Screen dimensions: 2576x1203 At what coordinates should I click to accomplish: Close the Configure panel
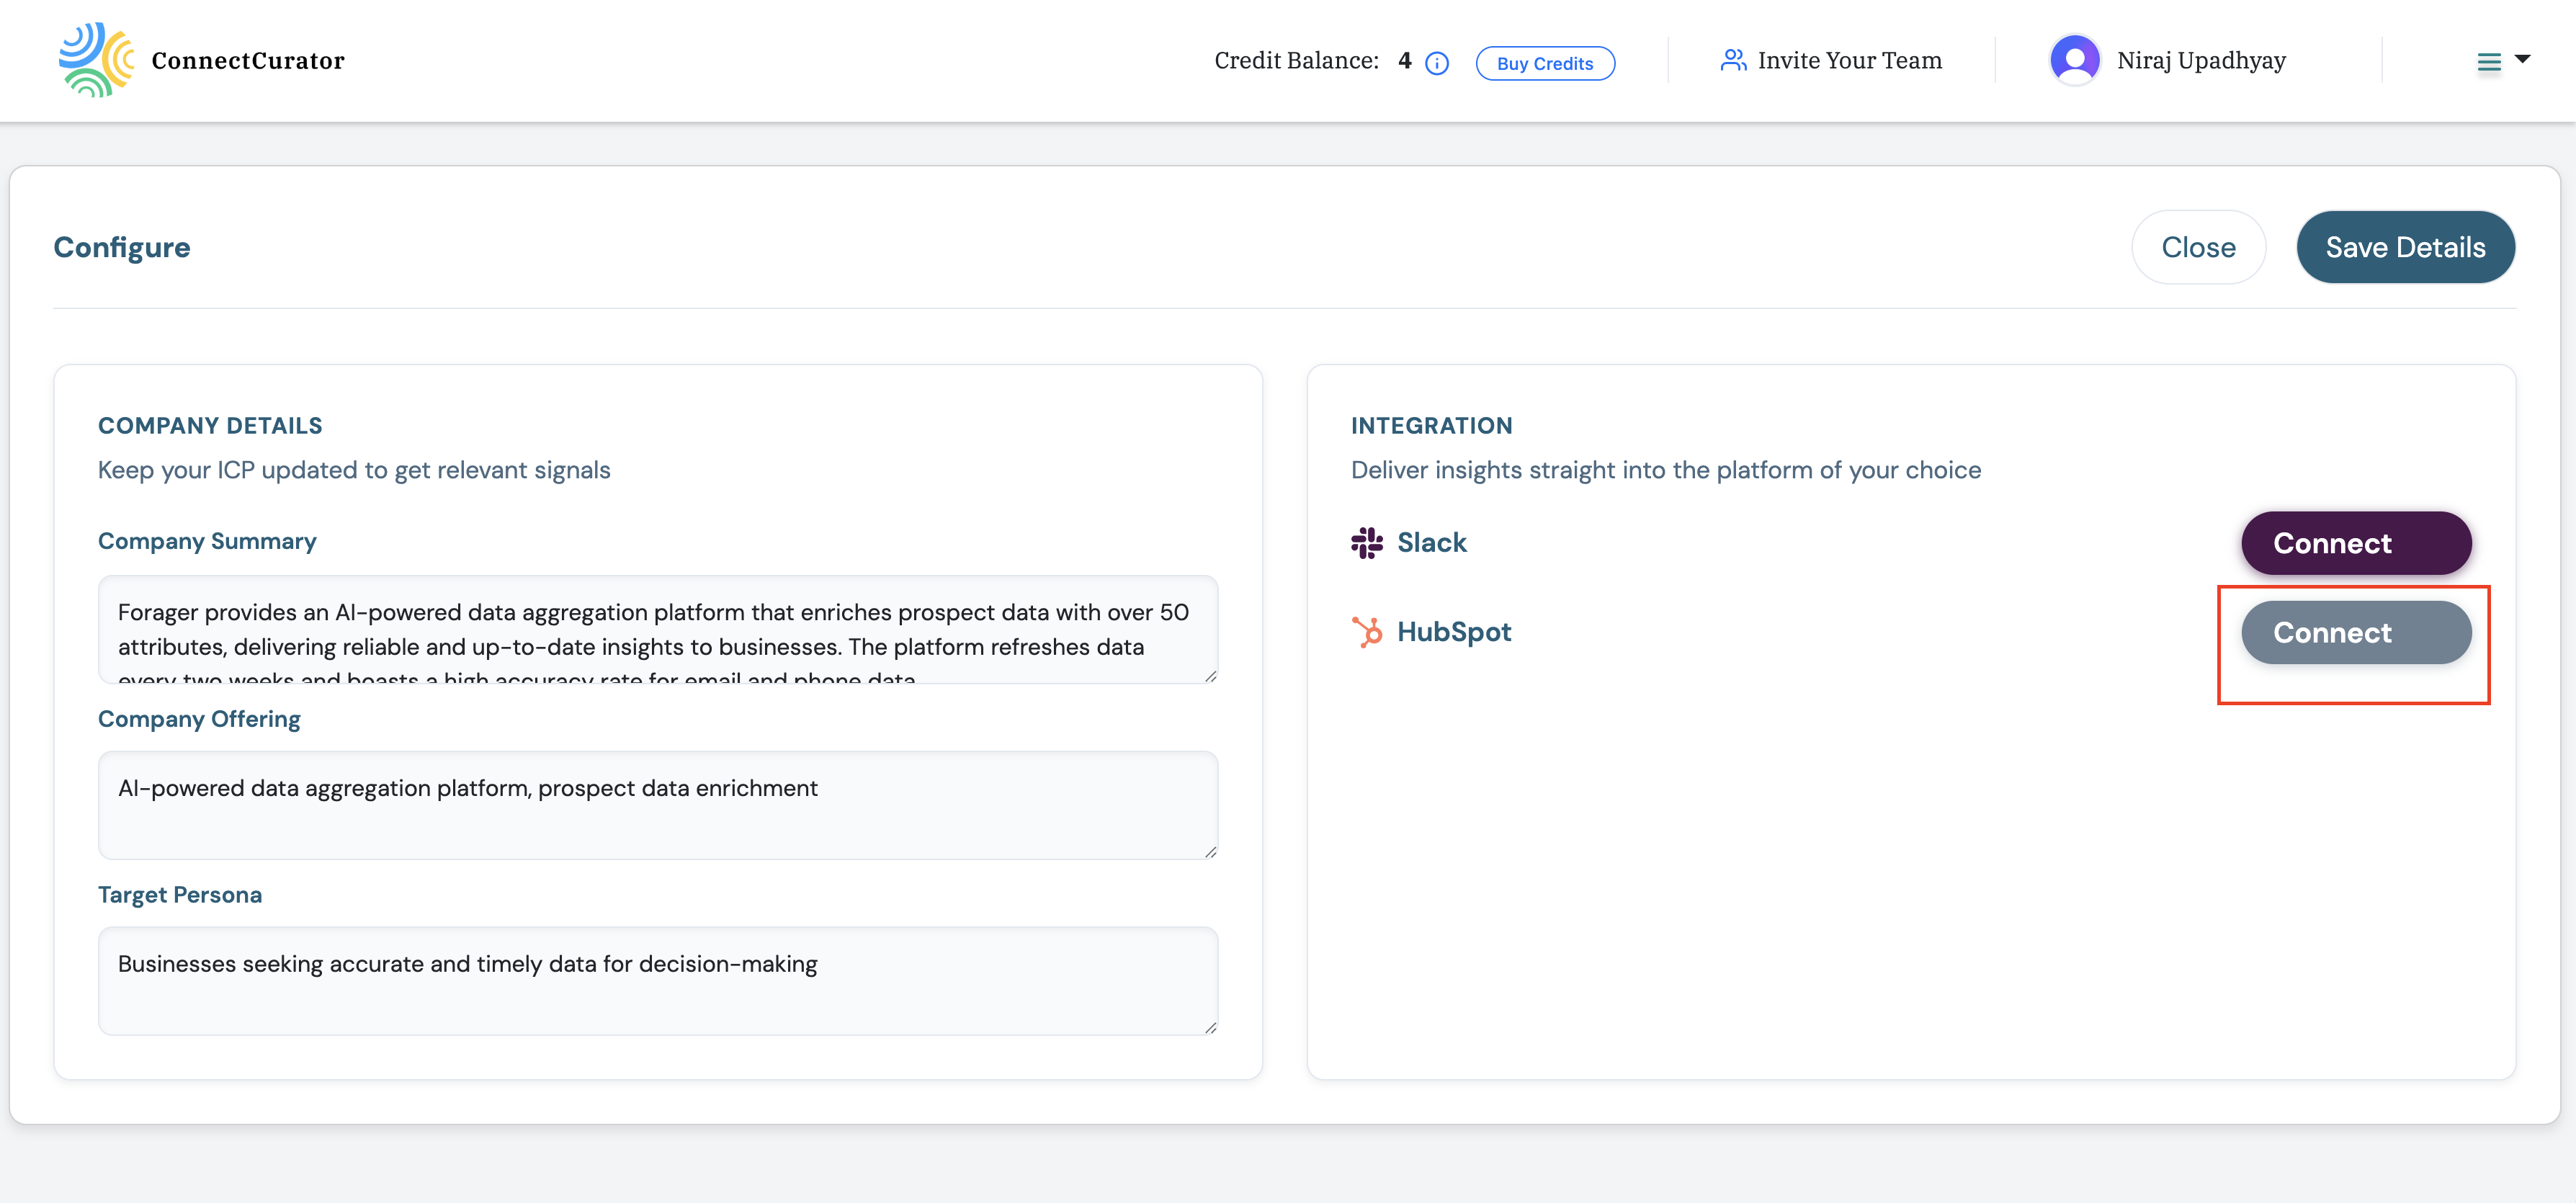point(2198,247)
